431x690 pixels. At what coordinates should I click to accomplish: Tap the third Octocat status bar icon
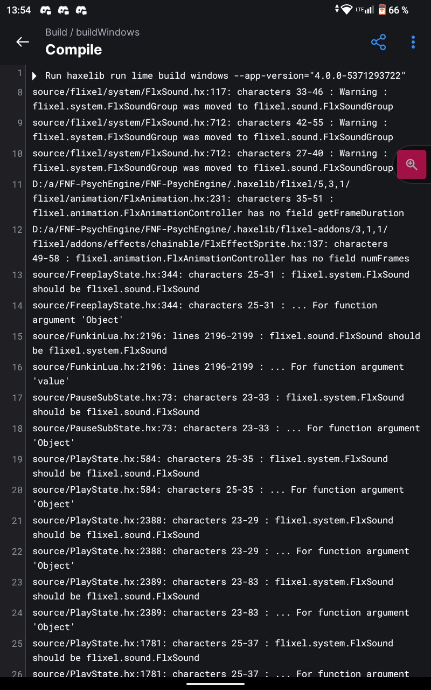click(82, 10)
